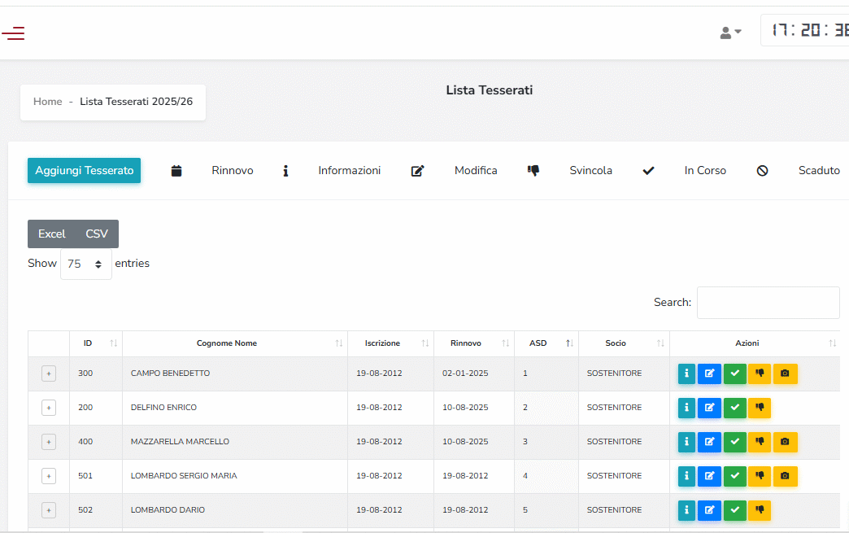Click the thumbs-down icon for DELFINO ENRICO
849x533 pixels.
pos(760,408)
